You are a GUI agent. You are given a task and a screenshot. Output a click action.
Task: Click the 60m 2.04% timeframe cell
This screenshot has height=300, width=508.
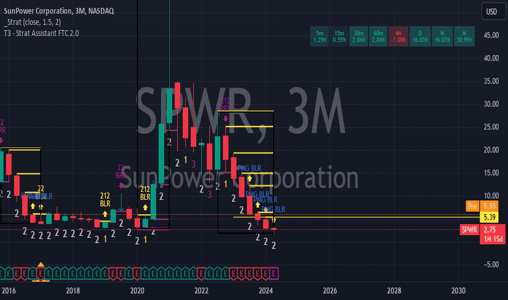[x=378, y=37]
